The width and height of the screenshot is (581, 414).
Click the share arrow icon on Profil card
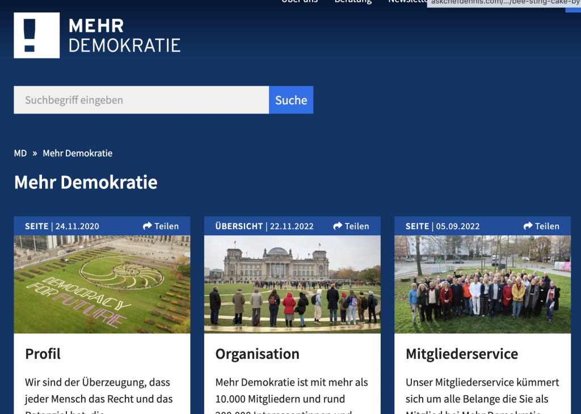(x=148, y=226)
